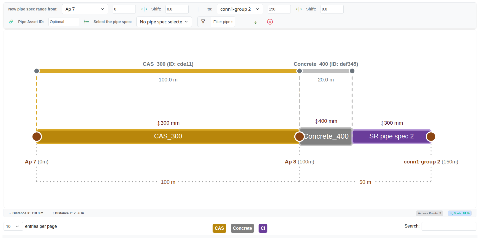Click the green apply-down arrow icon

(256, 22)
